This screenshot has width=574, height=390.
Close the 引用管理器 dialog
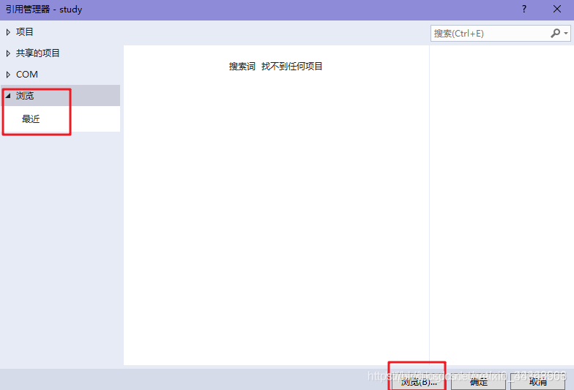coord(557,9)
